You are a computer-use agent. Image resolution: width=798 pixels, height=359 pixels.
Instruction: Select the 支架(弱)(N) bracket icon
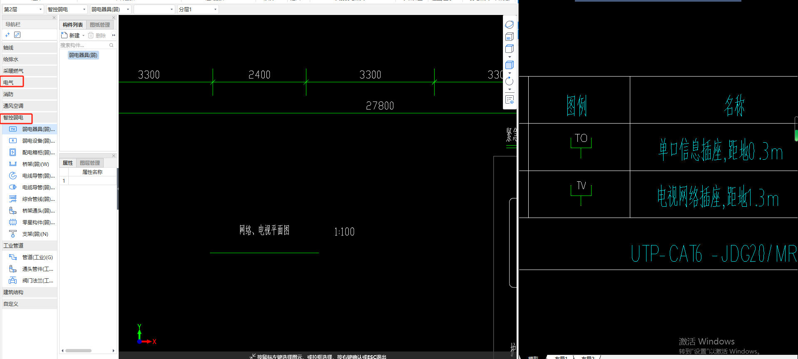pyautogui.click(x=13, y=234)
